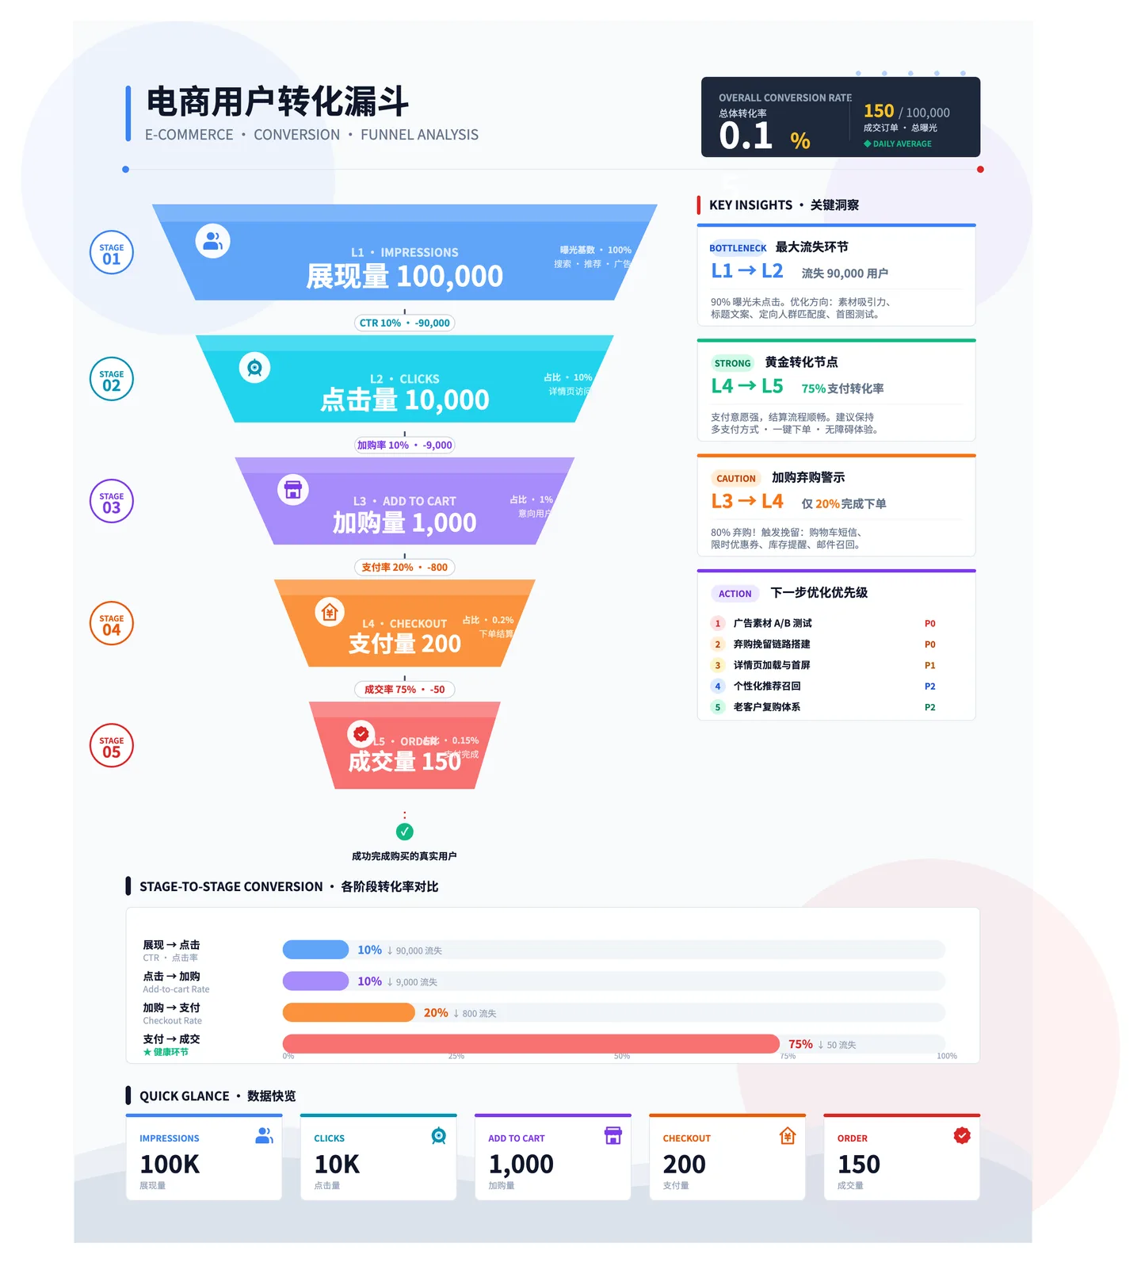Click the purple 点击→加购 10% conversion bar
The image size is (1141, 1266).
(315, 981)
